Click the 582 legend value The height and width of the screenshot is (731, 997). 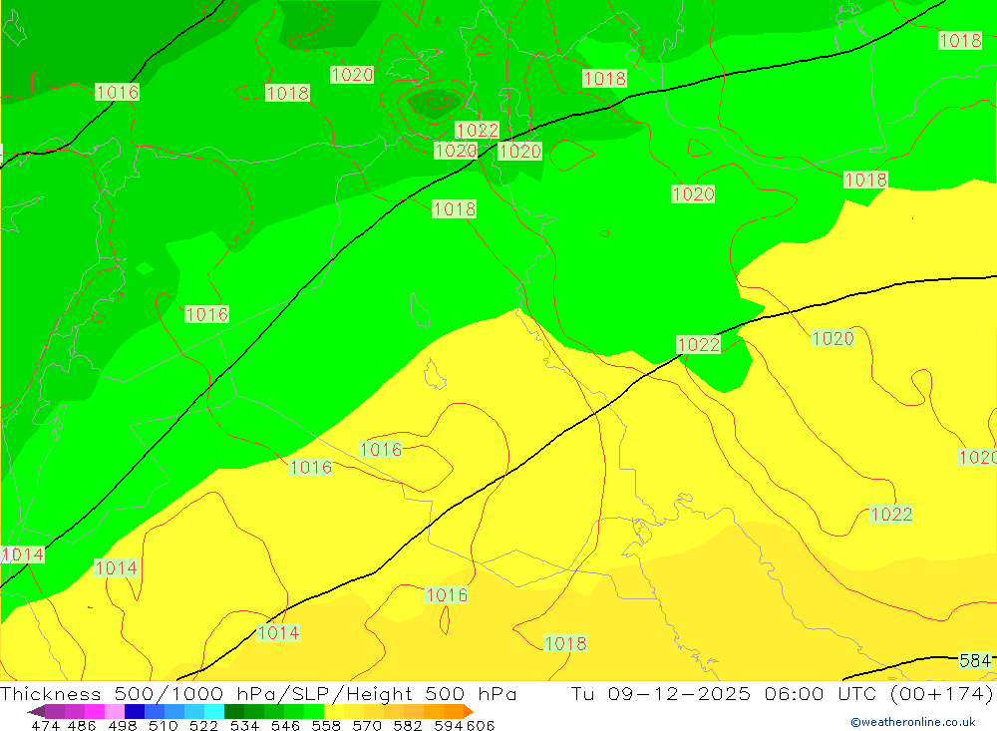(x=408, y=725)
